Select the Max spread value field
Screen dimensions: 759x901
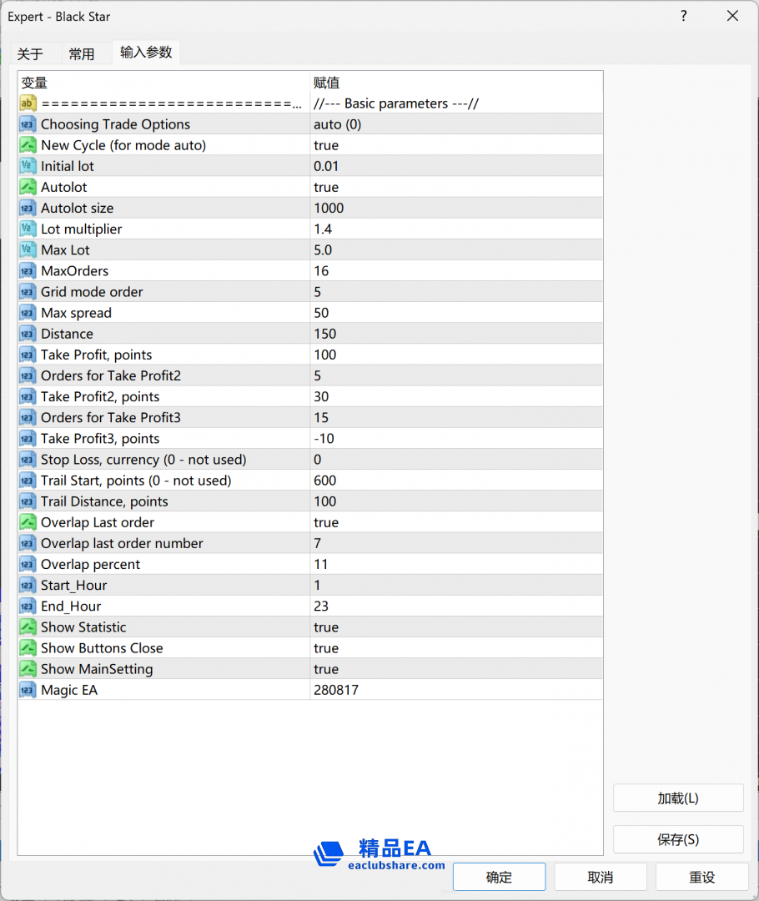coord(455,313)
